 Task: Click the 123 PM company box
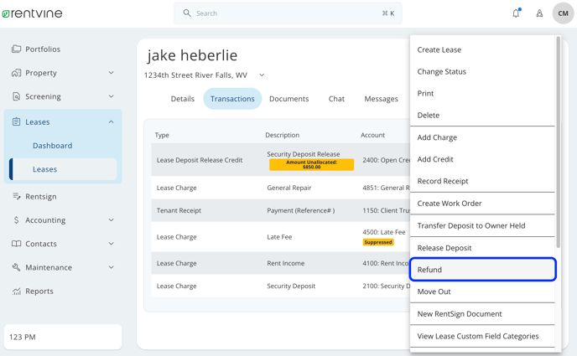click(63, 337)
